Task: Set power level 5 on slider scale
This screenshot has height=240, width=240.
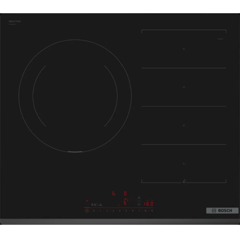Action: (126, 210)
